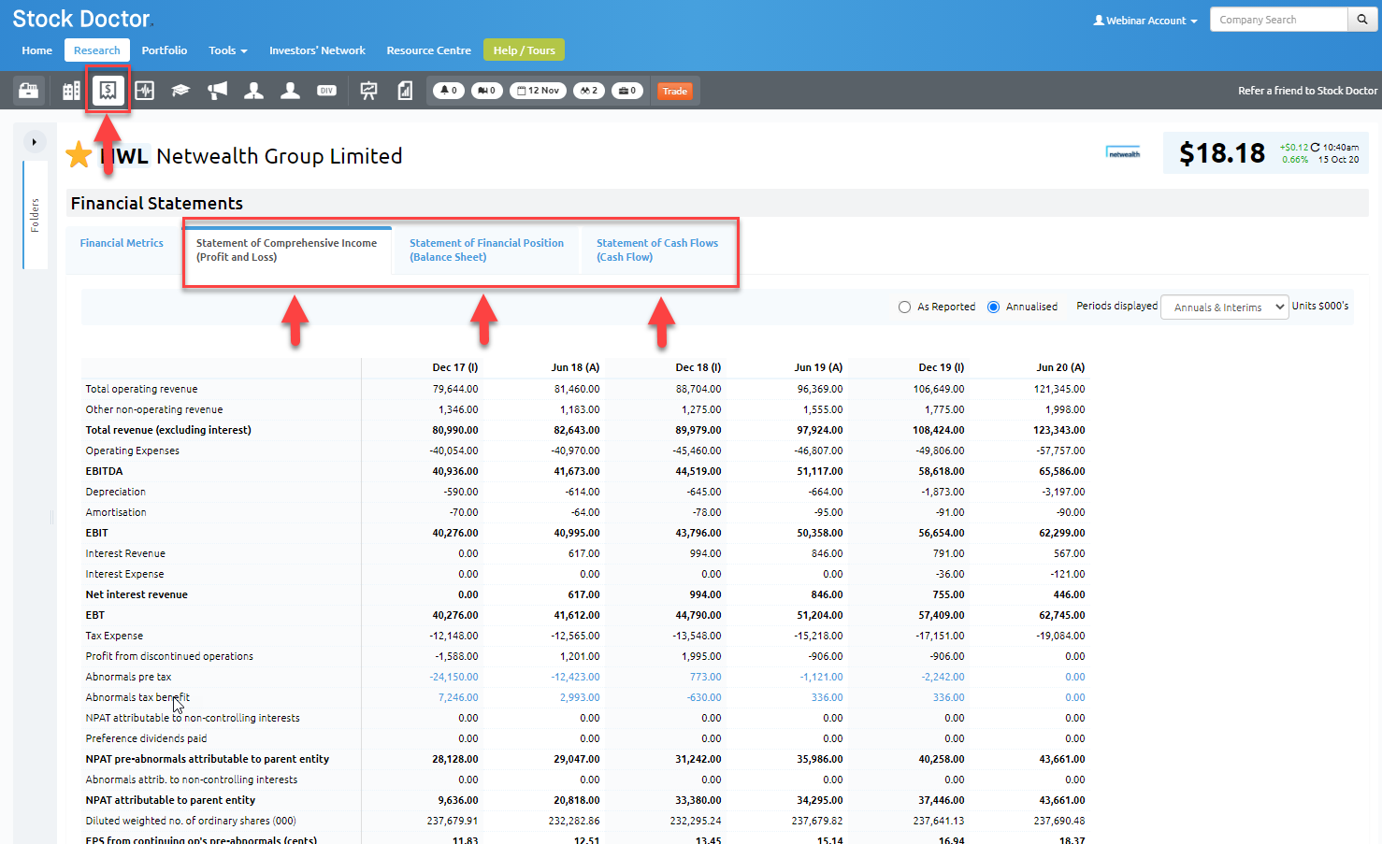Open the Portfolio menu
This screenshot has width=1382, height=844.
pos(165,50)
